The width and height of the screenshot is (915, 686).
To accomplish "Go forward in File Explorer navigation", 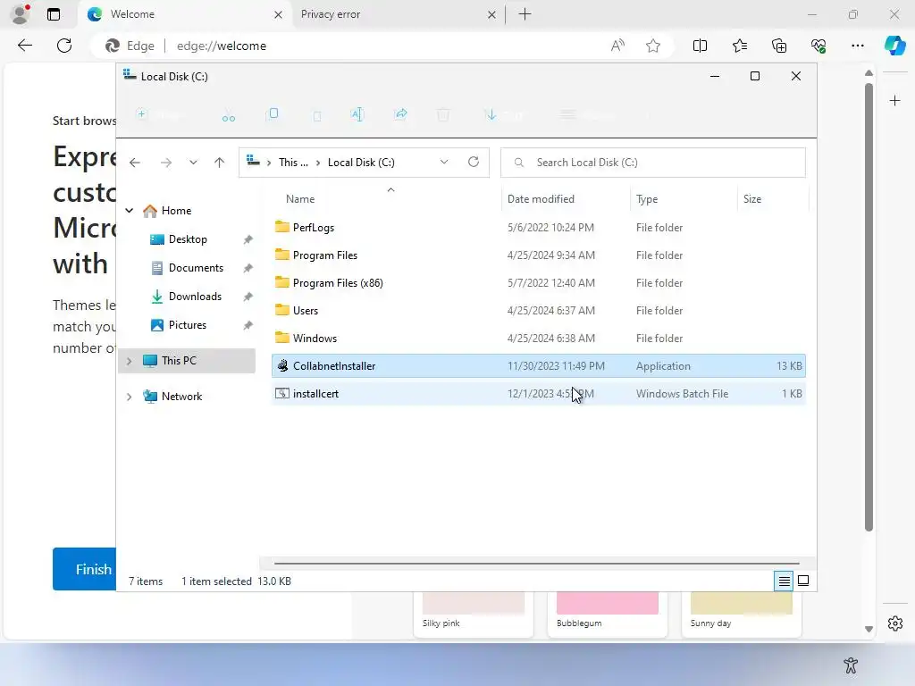I will [x=165, y=163].
